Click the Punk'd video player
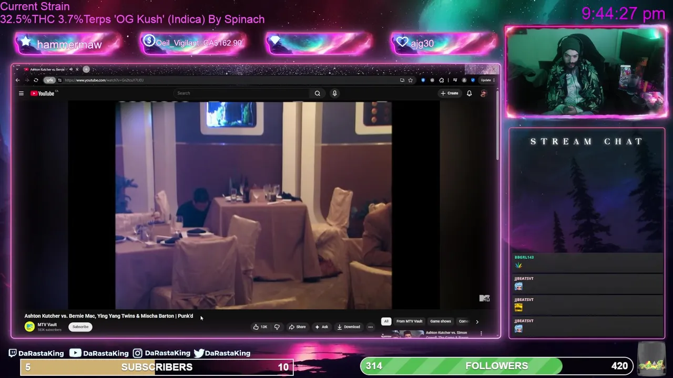 coord(253,205)
